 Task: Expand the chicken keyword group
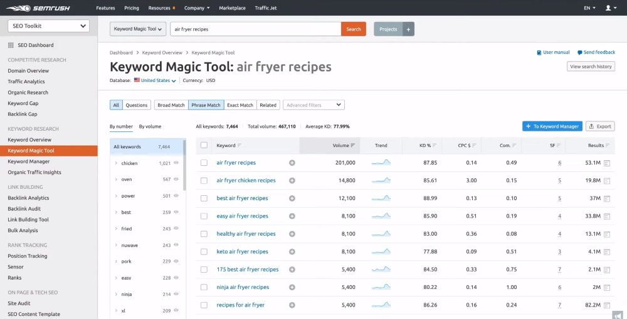116,163
